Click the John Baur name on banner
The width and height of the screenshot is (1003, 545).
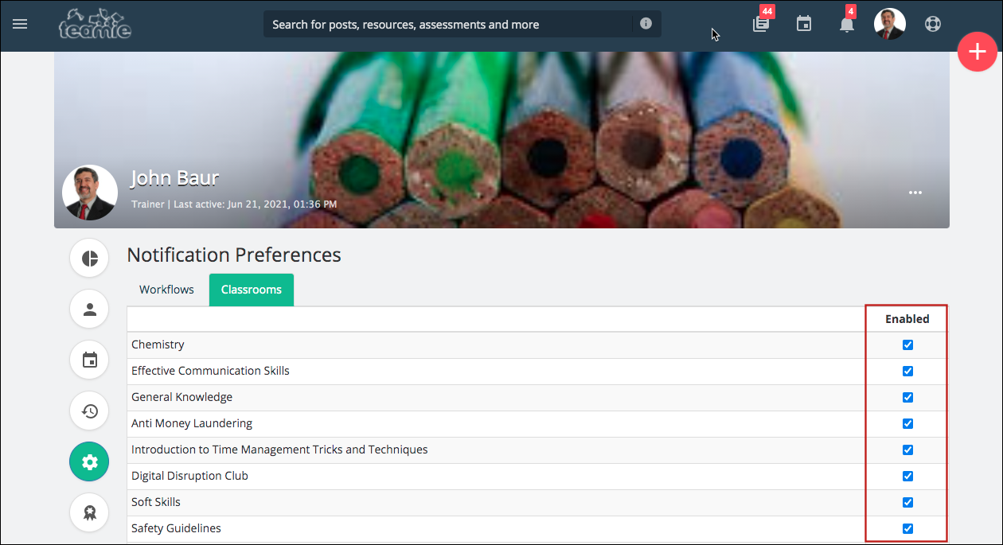click(174, 178)
